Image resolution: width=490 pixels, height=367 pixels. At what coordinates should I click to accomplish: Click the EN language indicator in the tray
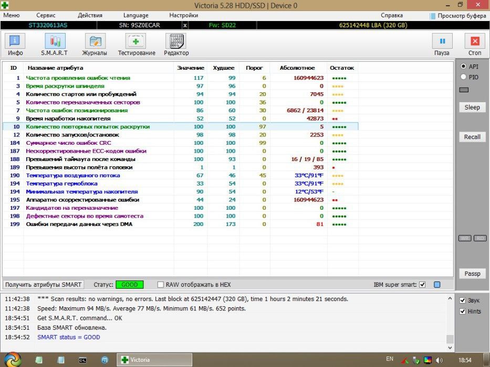pos(390,359)
